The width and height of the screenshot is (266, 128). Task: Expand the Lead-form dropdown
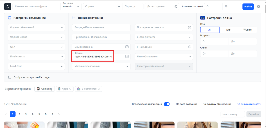pyautogui.click(x=36, y=66)
